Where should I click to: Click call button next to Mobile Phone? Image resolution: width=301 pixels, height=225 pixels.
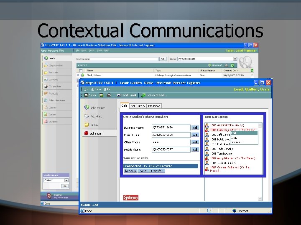pos(195,150)
